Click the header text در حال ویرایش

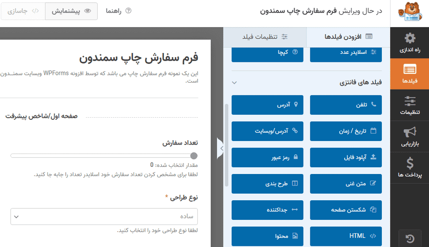click(x=360, y=11)
